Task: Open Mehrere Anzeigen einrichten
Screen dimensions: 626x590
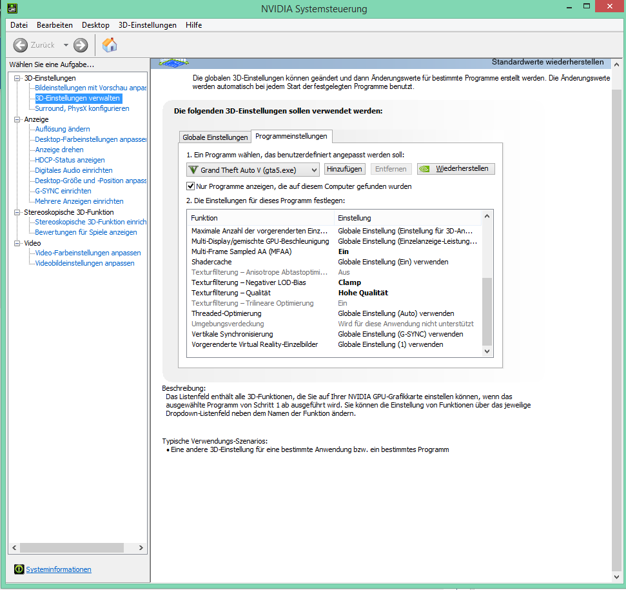Action: tap(79, 202)
